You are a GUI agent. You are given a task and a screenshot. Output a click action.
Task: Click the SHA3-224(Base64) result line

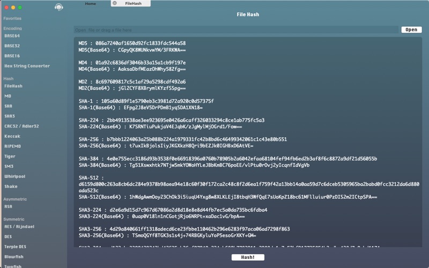pos(162,217)
